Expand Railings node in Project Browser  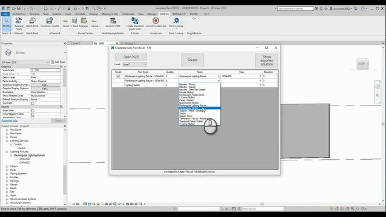pos(7,181)
